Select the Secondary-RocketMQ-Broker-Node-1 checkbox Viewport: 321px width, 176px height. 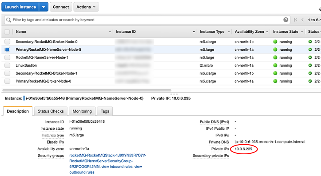pos(7,73)
